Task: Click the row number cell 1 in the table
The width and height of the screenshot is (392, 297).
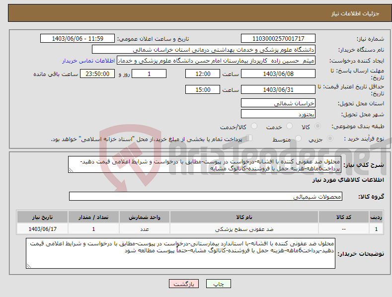Action: [376, 229]
